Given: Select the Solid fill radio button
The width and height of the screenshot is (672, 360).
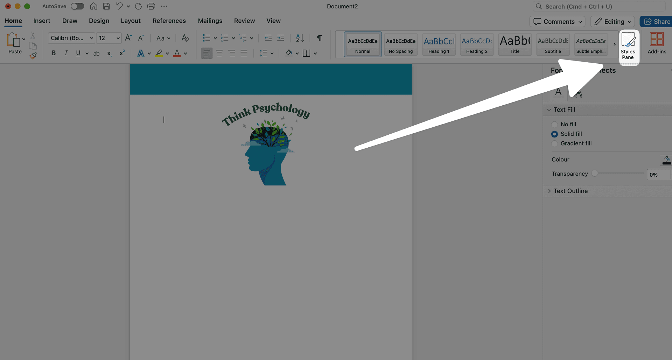Looking at the screenshot, I should tap(554, 134).
